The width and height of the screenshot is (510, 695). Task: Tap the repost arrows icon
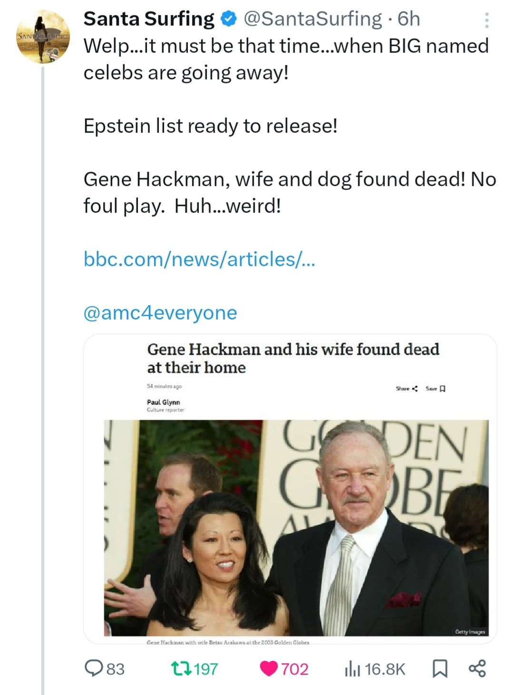click(181, 668)
